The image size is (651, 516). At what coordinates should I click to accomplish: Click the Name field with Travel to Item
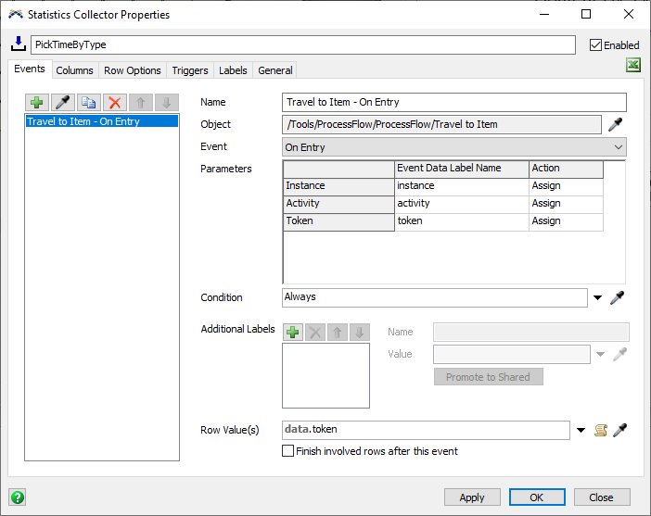pyautogui.click(x=454, y=103)
